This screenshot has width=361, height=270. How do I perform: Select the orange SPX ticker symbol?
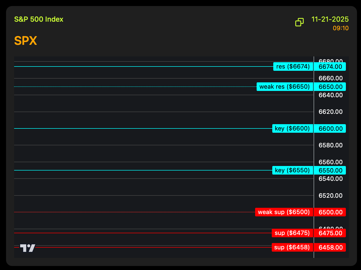[x=25, y=41]
